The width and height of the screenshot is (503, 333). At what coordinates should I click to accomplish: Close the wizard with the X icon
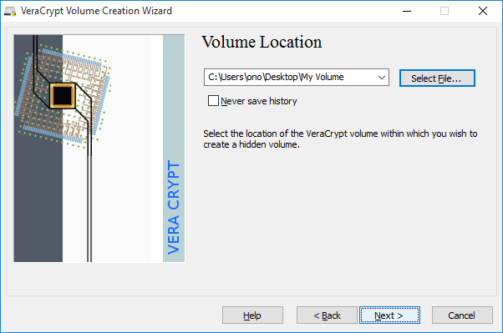[x=482, y=11]
